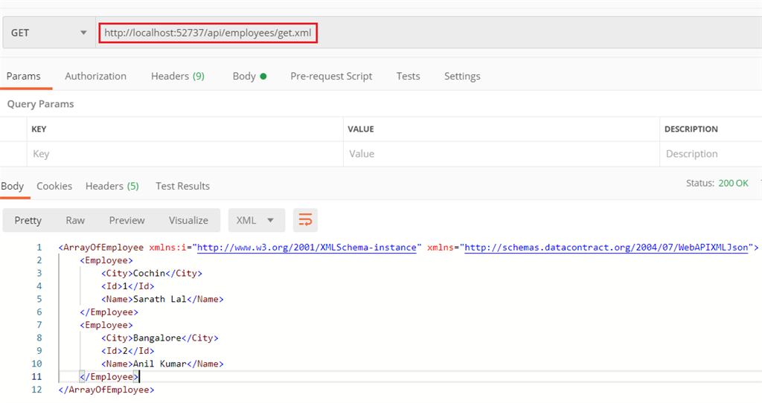Open the schemas.datacontract.org namespace link
The image size is (762, 403).
[606, 248]
